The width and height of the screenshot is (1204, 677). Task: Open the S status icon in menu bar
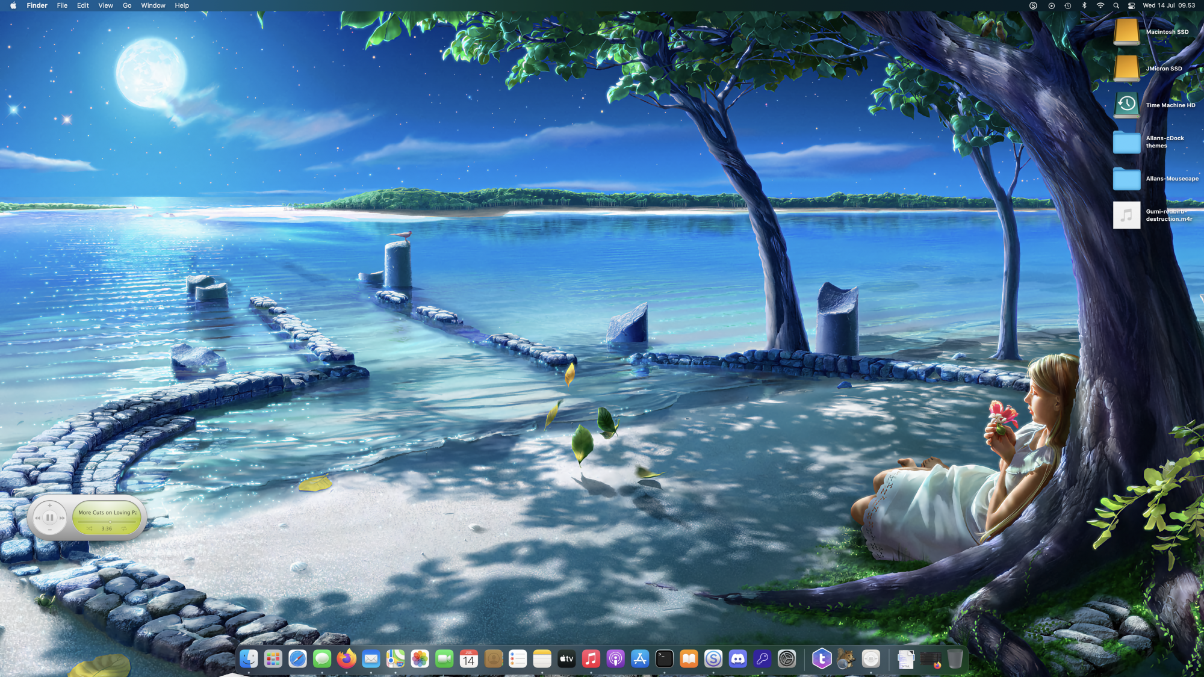pyautogui.click(x=1033, y=5)
